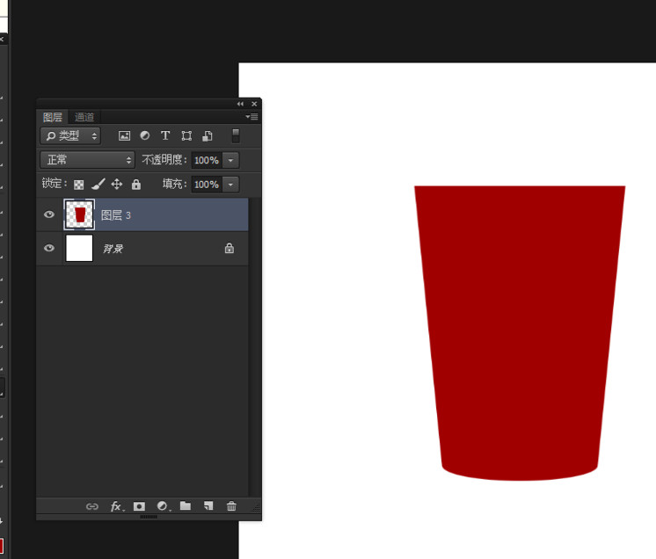The height and width of the screenshot is (559, 656).
Task: Click the add layer style fx icon
Action: (116, 506)
